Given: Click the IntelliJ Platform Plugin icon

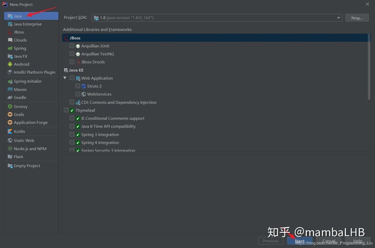Looking at the screenshot, I should point(10,72).
